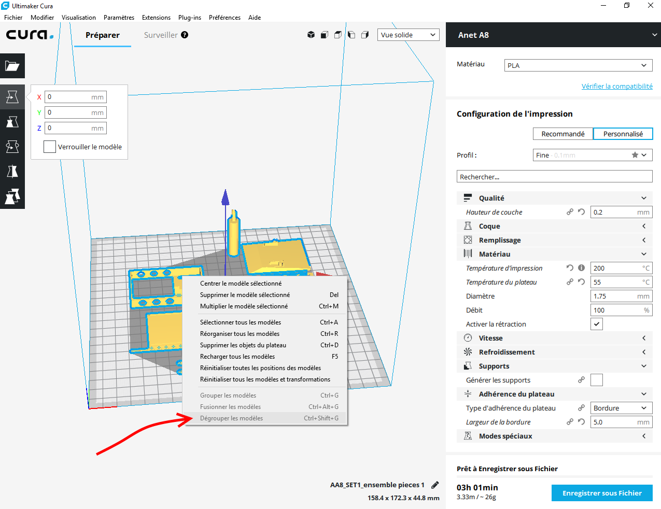The height and width of the screenshot is (509, 661).
Task: Select the Mirror tool in left toolbar
Action: pyautogui.click(x=12, y=172)
